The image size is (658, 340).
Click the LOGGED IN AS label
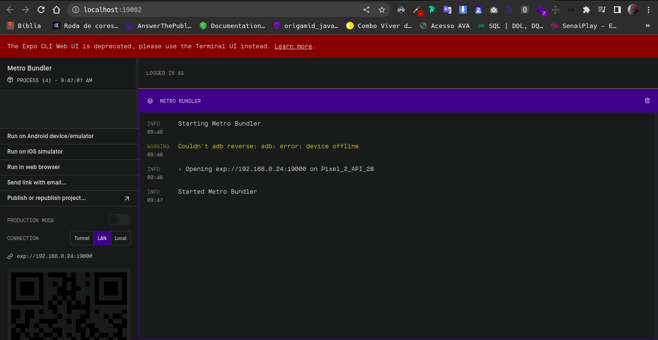165,73
